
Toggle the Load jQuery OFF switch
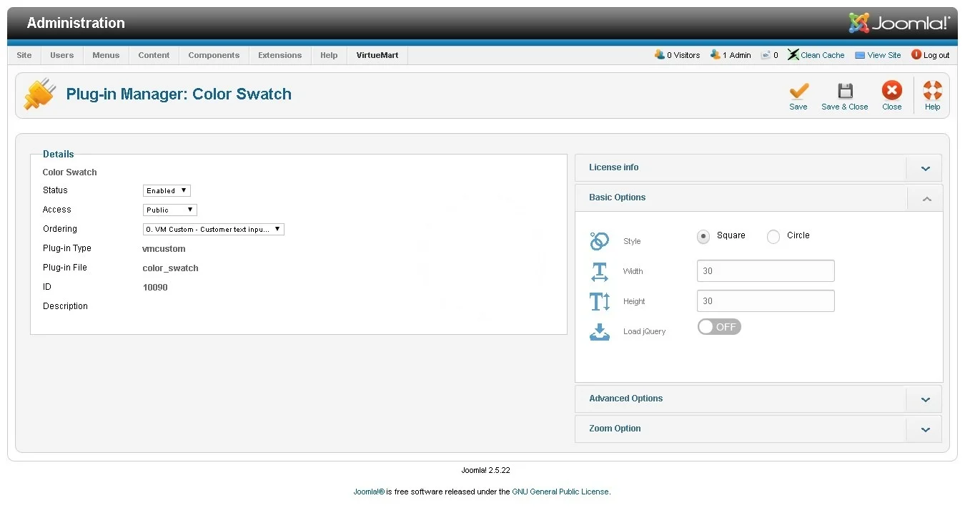[719, 327]
